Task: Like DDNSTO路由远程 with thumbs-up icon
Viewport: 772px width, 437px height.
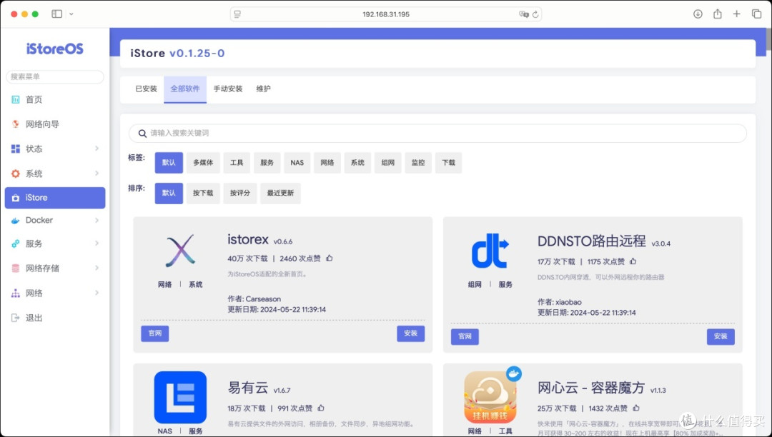Action: [633, 261]
